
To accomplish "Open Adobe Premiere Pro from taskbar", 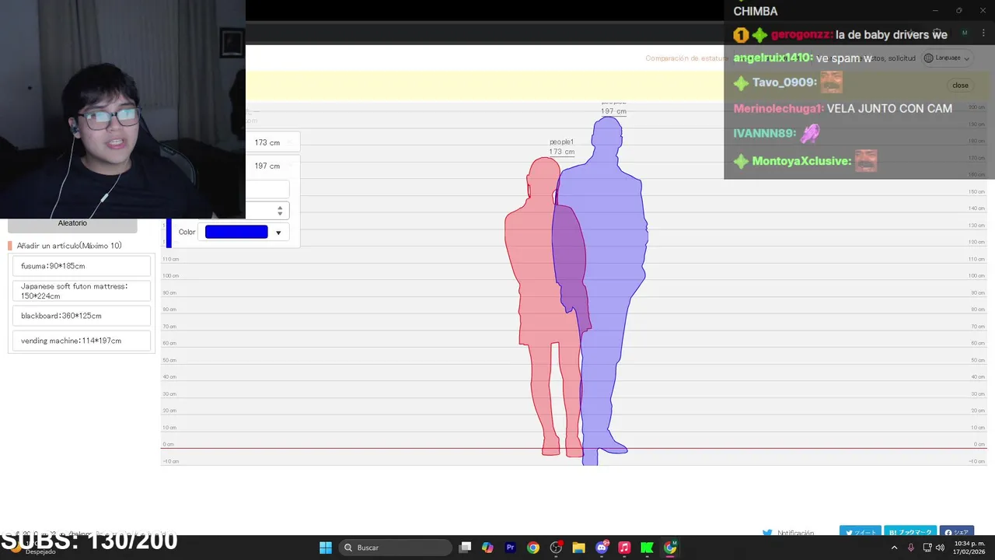I will coord(510,548).
